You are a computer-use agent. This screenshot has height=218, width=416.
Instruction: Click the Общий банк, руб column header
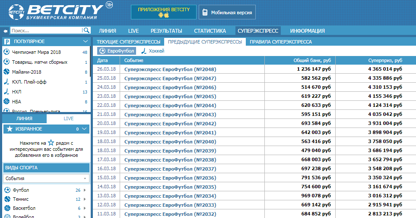pyautogui.click(x=312, y=60)
